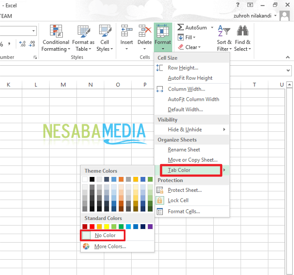Open Excel Help question mark
Image resolution: width=294 pixels, height=275 pixels.
(x=238, y=5)
